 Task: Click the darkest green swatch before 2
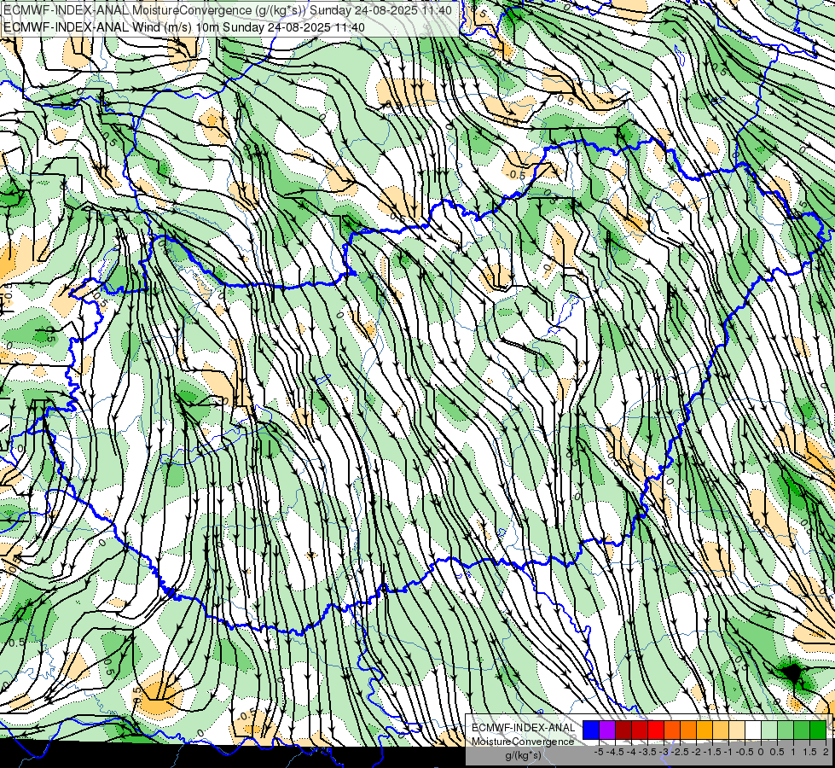coord(819,730)
